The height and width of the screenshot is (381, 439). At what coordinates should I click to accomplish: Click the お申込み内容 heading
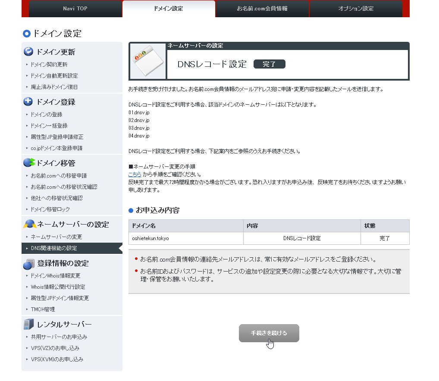(158, 210)
